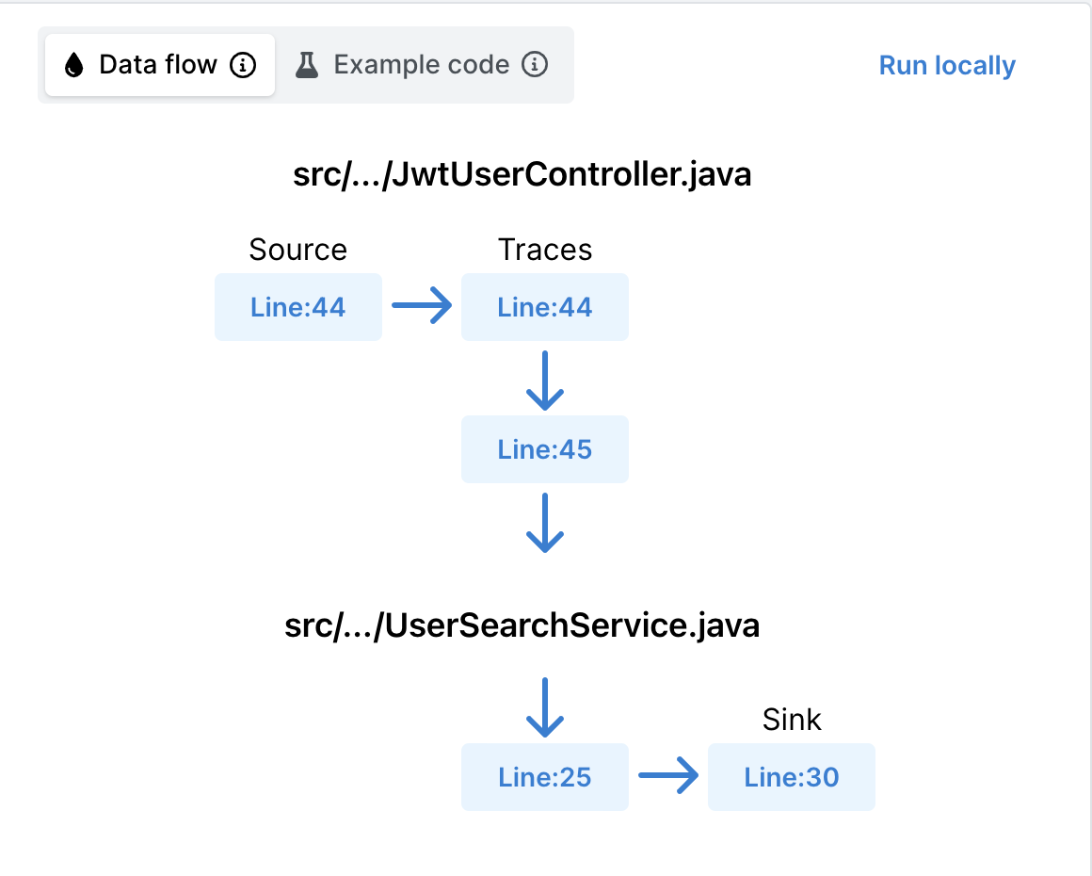Open the Run locally link
The width and height of the screenshot is (1092, 876).
click(946, 65)
